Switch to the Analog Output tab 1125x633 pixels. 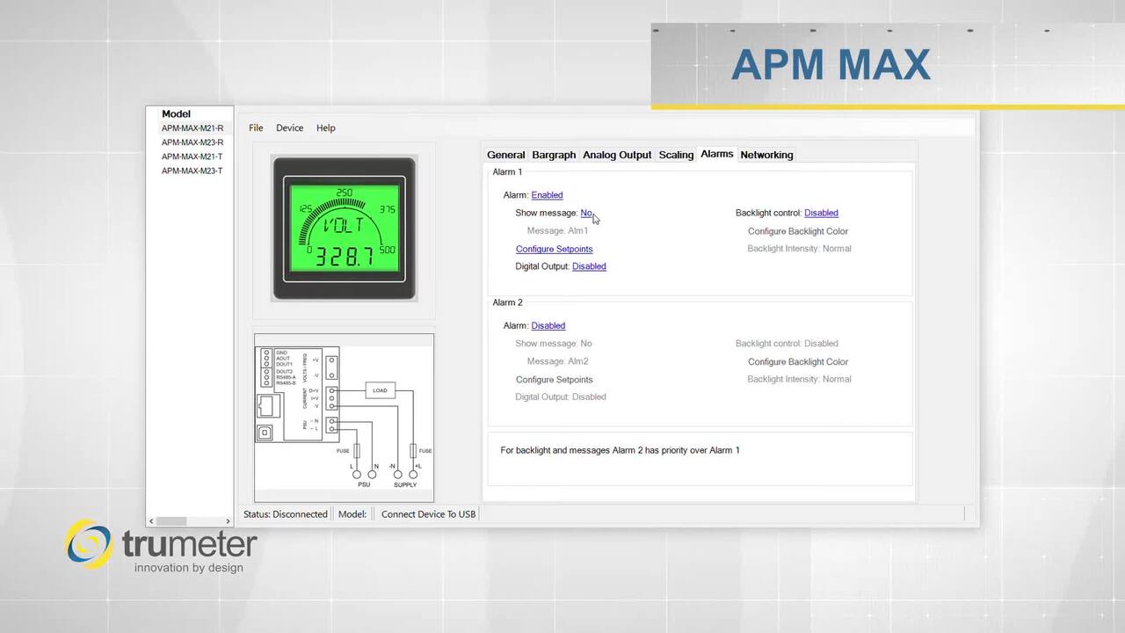click(x=617, y=155)
